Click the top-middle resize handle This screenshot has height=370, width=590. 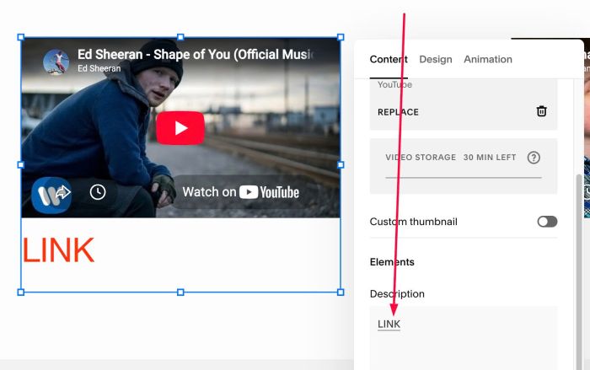point(180,37)
